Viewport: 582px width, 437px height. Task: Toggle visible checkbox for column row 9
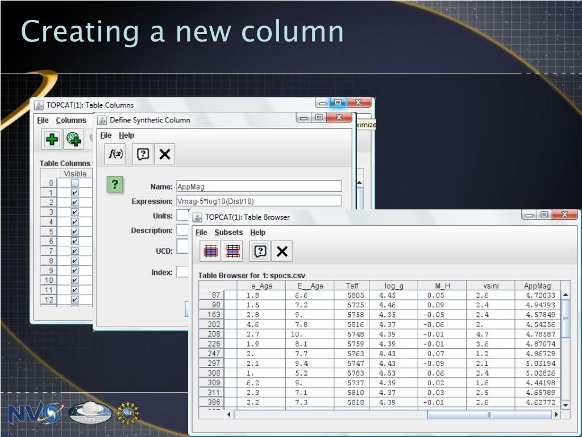click(x=74, y=270)
